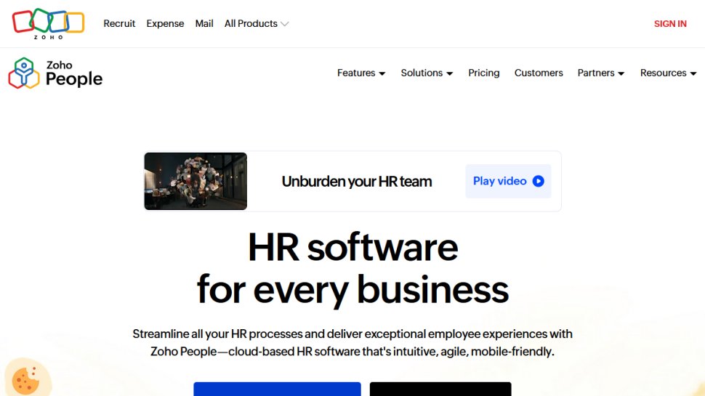705x396 pixels.
Task: Click the black call-to-action button
Action: [x=440, y=389]
